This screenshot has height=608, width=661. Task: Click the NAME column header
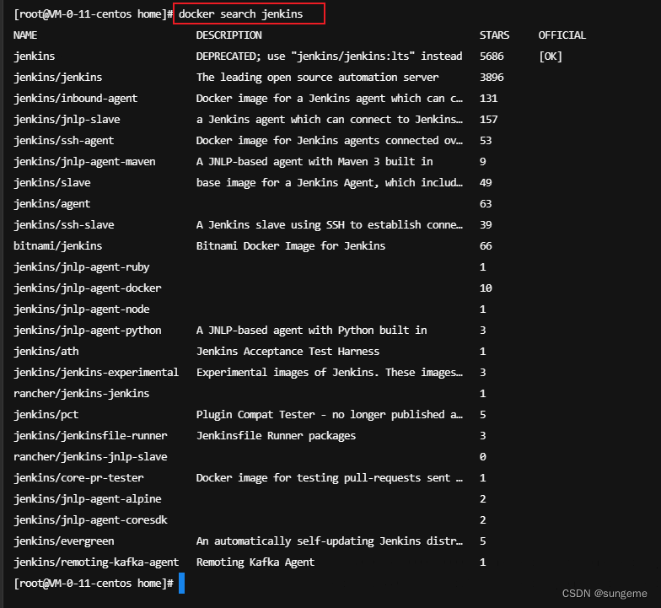point(25,35)
